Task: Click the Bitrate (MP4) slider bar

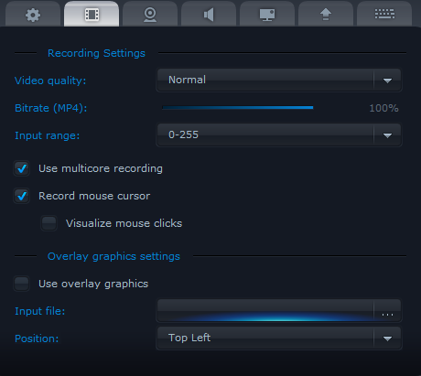Action: coord(238,107)
